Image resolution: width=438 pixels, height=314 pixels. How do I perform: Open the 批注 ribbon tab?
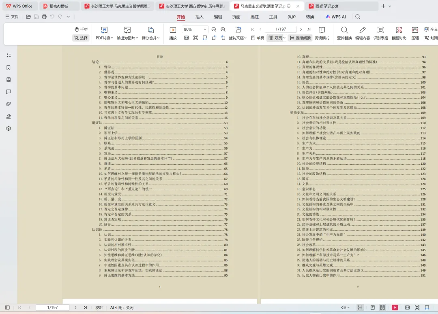coord(254,17)
